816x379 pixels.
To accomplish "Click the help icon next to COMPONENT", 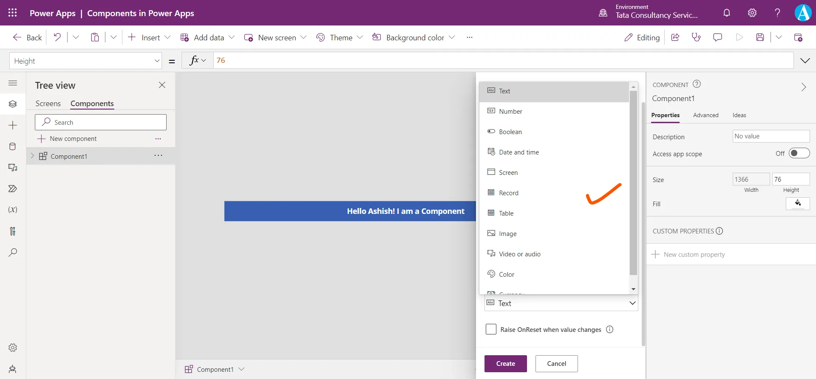I will 697,84.
